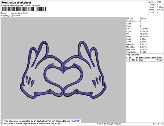This screenshot has width=164, height=126.
Task: Click the Max Jump value '6.7 mm'
Action: (x=143, y=49)
